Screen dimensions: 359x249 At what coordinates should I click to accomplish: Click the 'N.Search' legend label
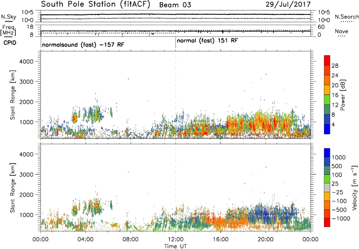click(x=346, y=17)
